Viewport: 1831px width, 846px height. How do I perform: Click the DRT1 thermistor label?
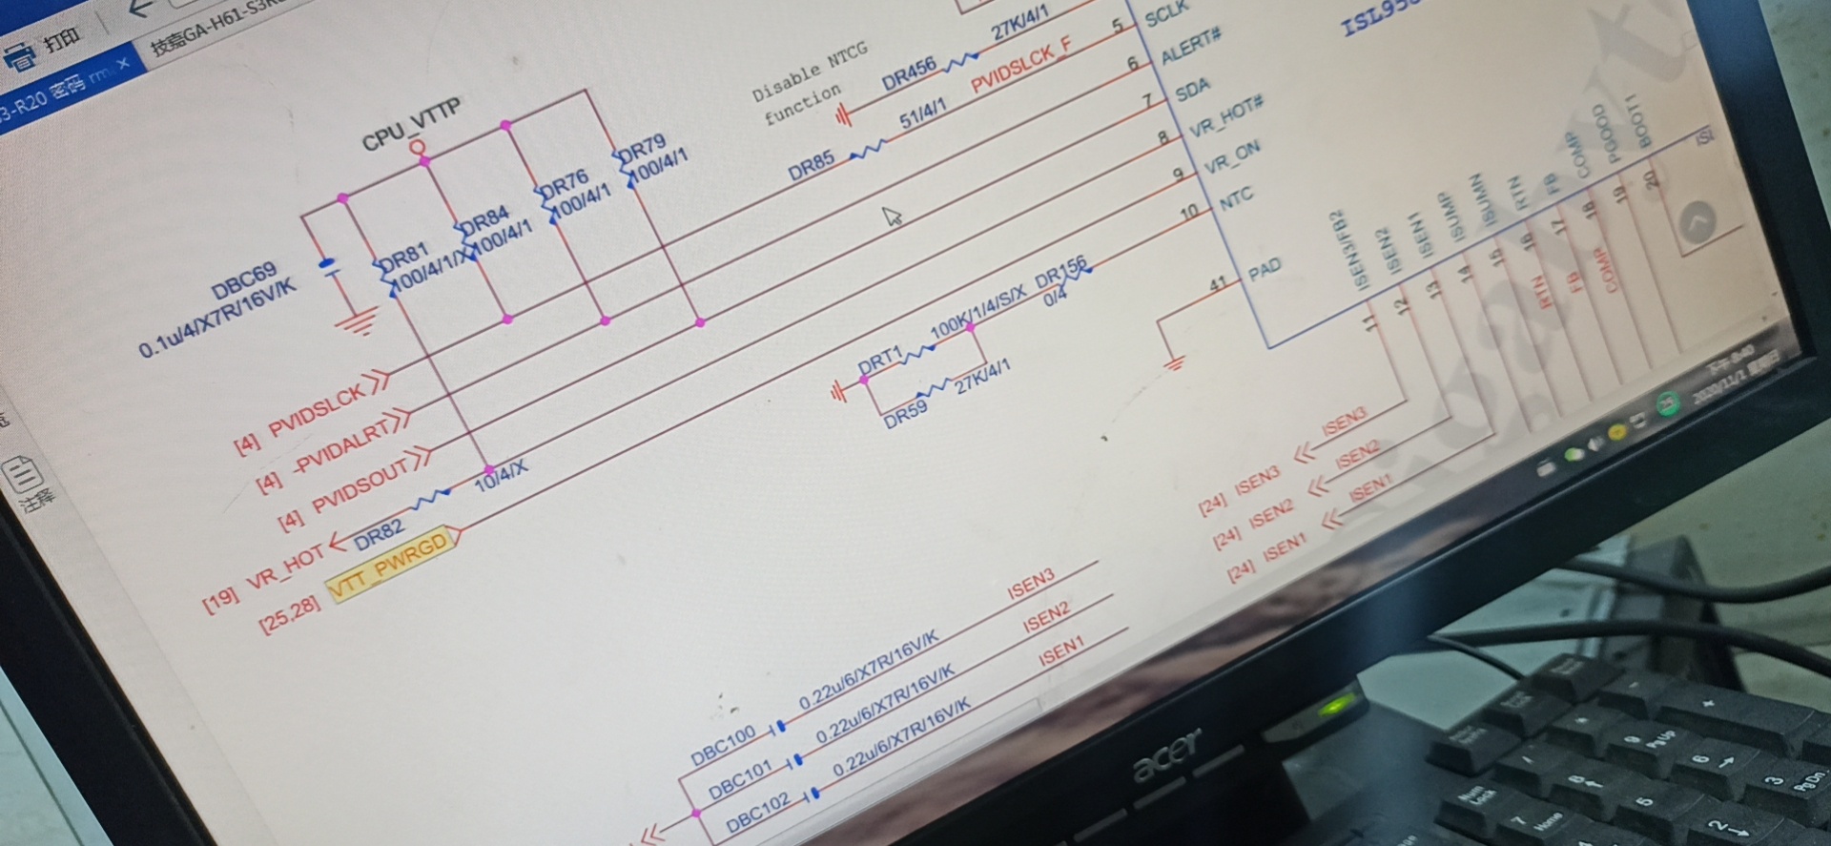879,361
